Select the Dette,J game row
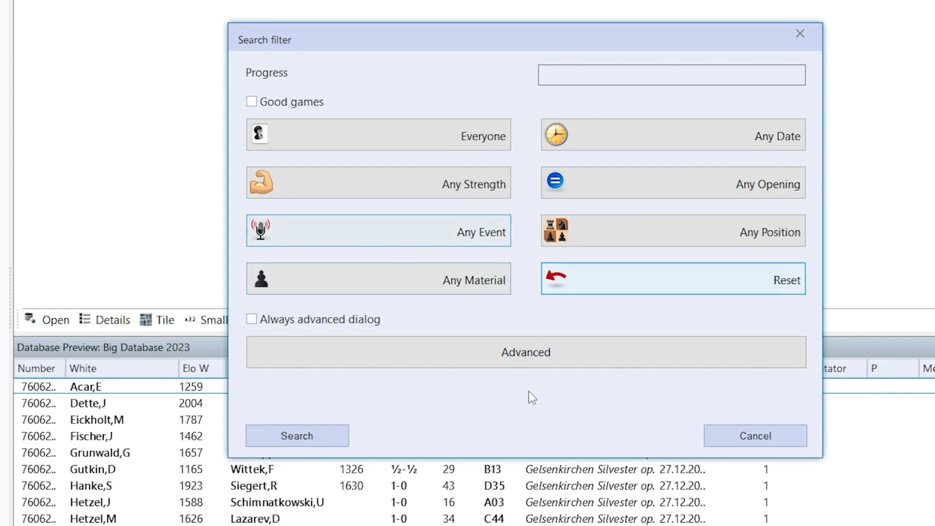The image size is (935, 526). point(88,403)
